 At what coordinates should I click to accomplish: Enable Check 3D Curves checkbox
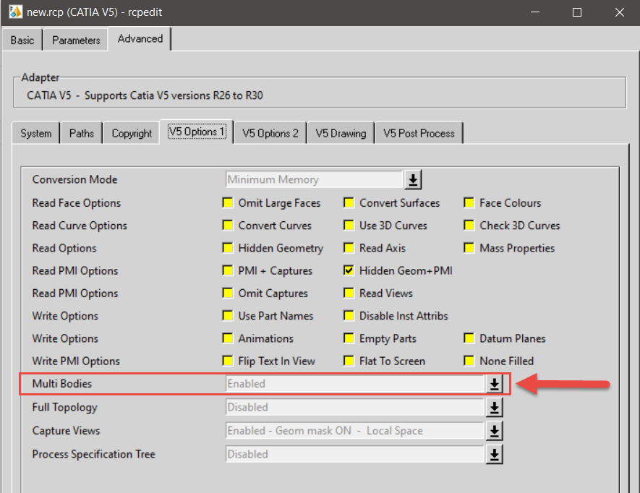(x=469, y=226)
